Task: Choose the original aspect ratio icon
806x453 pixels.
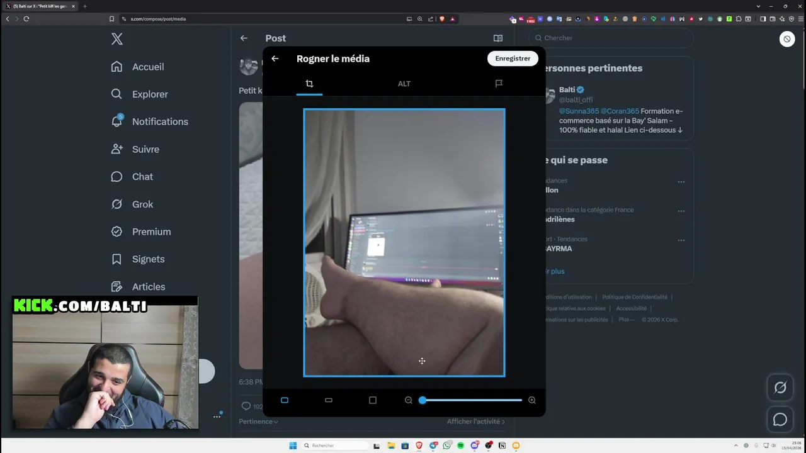Action: [285, 400]
